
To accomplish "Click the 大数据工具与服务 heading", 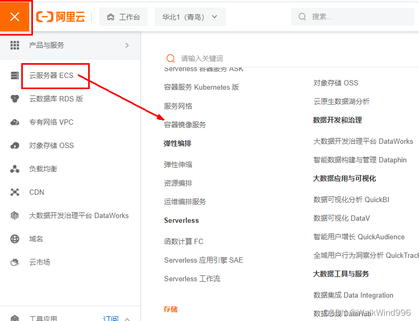I will click(341, 274).
